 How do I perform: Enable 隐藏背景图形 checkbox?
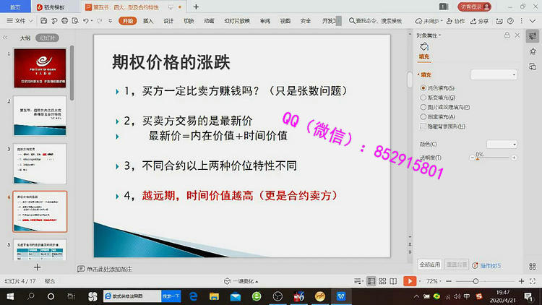click(x=423, y=125)
